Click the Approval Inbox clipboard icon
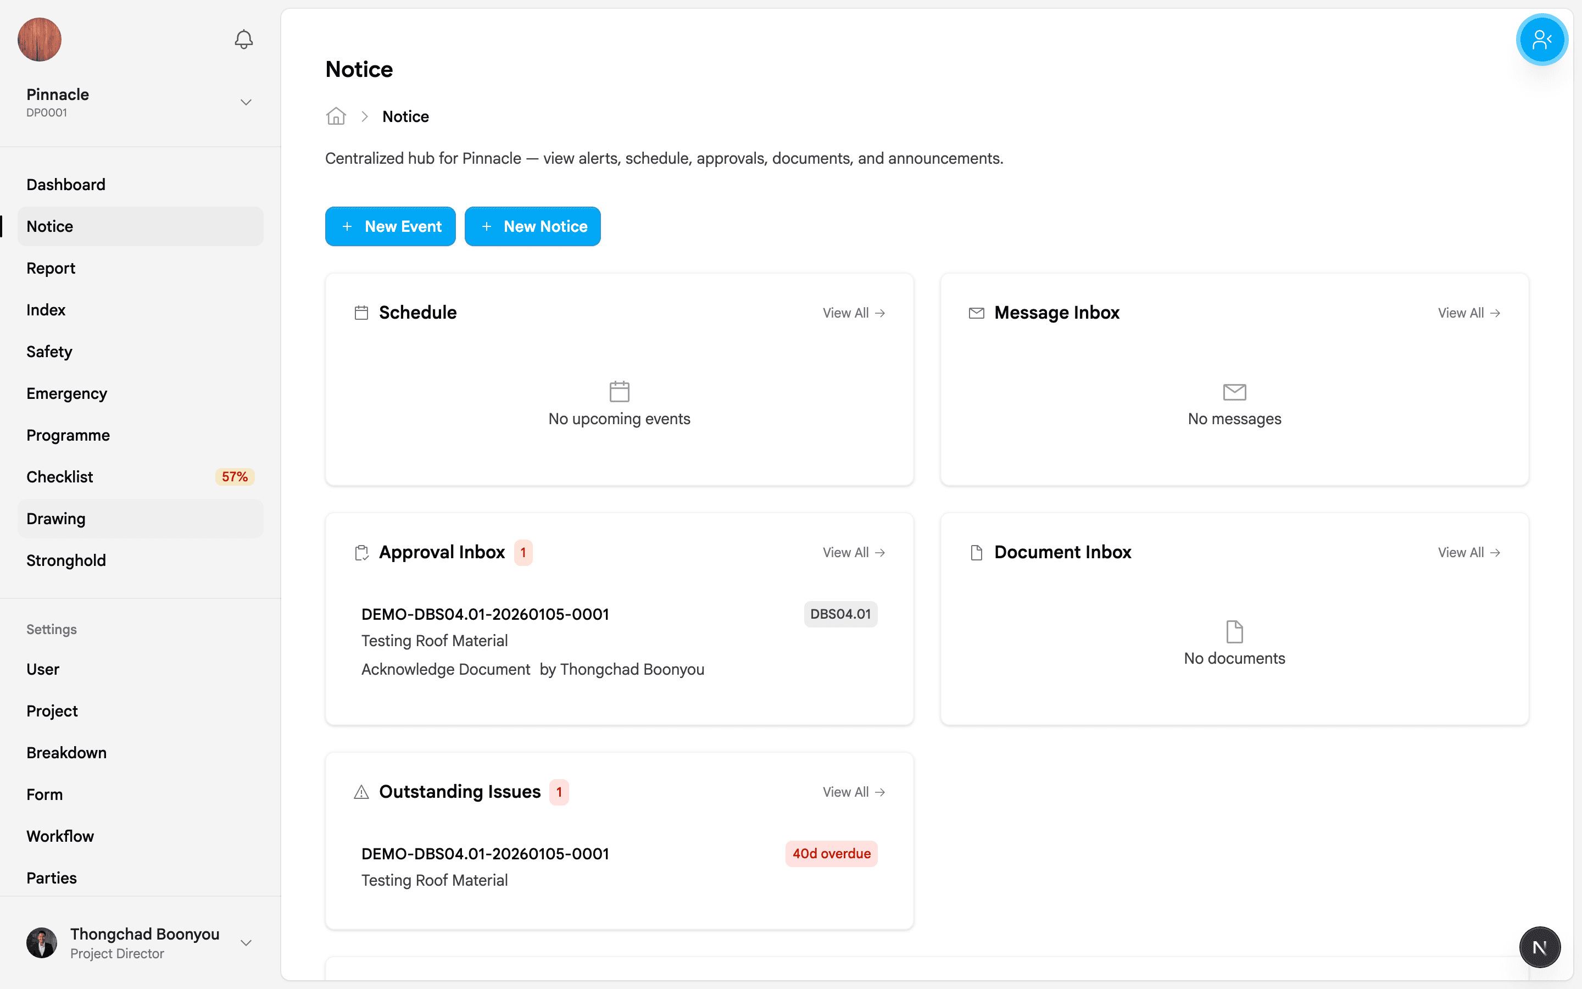 tap(361, 553)
